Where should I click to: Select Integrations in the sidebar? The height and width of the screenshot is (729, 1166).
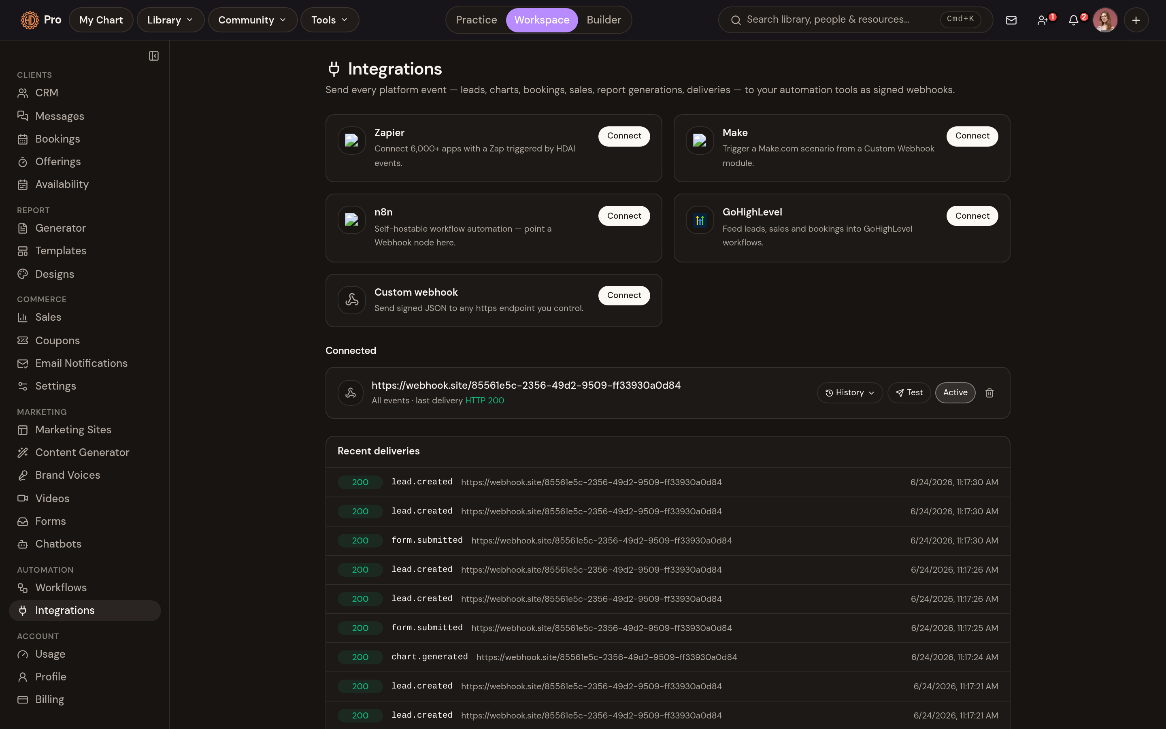[x=85, y=610]
